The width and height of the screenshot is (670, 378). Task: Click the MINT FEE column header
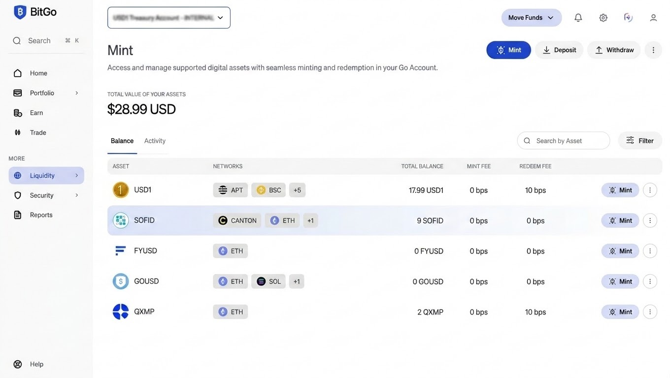point(479,166)
